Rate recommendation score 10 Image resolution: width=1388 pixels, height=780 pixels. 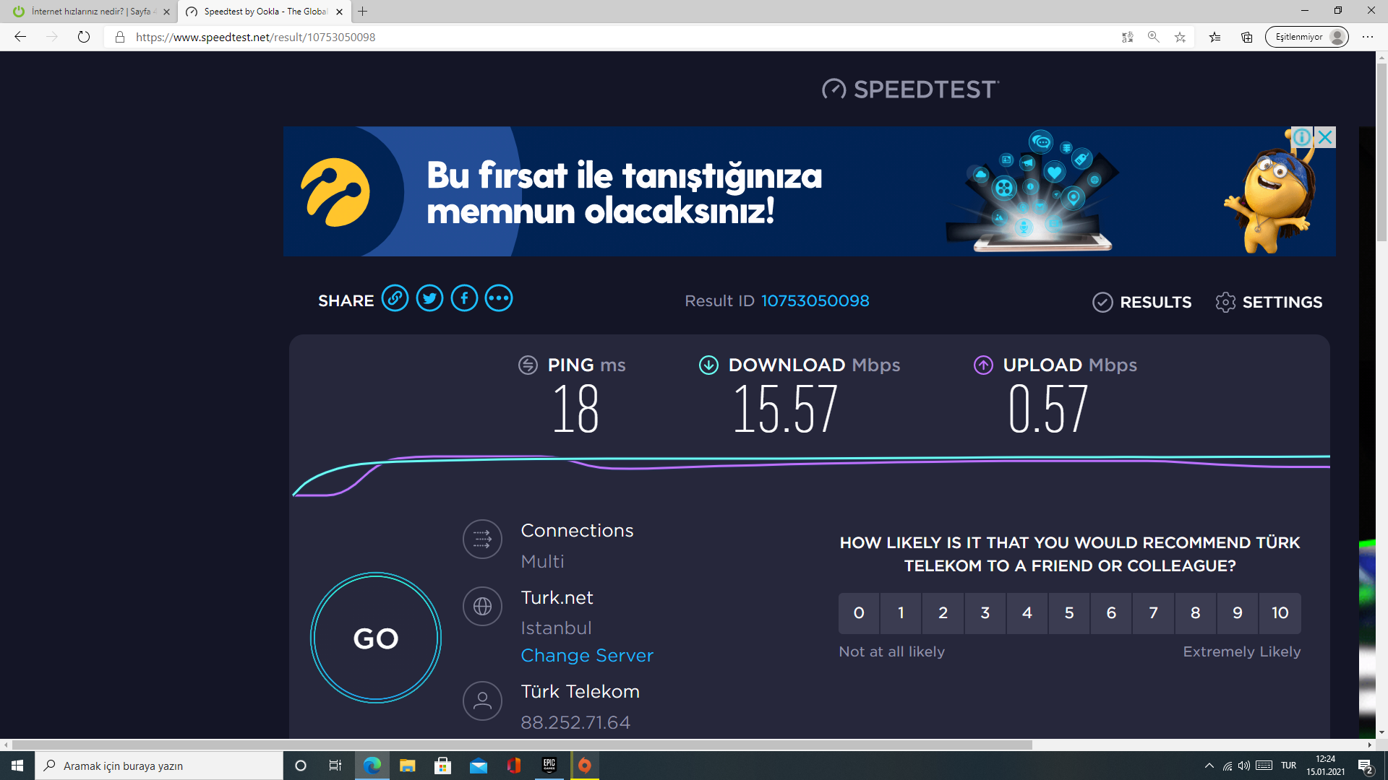(1280, 613)
